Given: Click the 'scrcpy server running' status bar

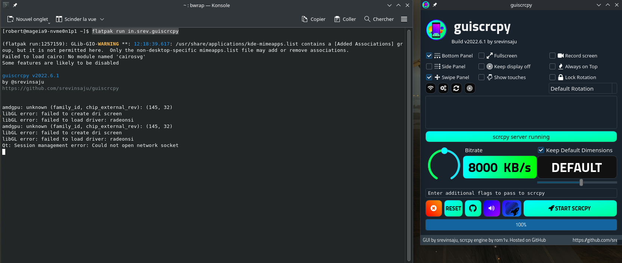Looking at the screenshot, I should (521, 137).
